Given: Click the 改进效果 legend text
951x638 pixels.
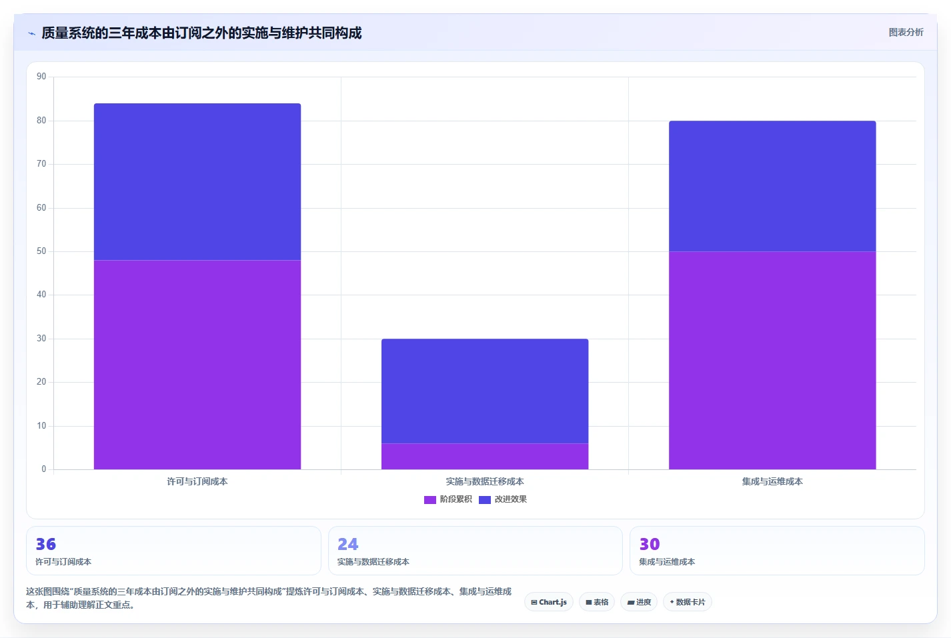Looking at the screenshot, I should (511, 499).
